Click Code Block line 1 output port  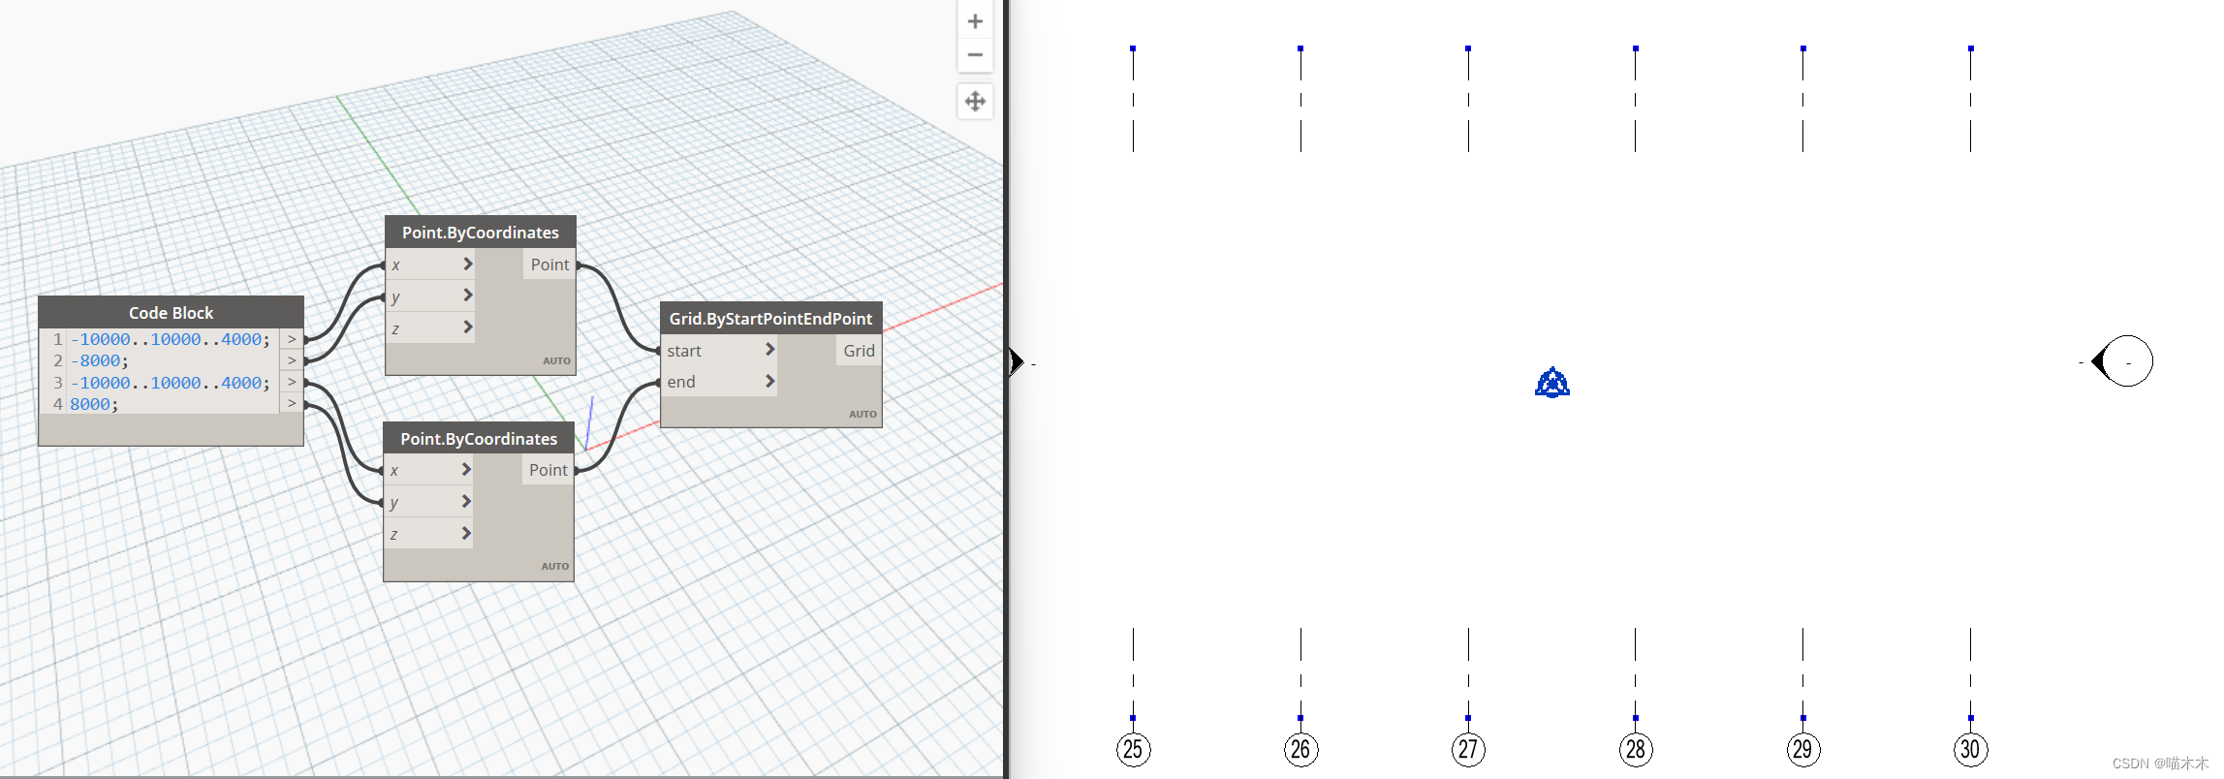coord(292,339)
